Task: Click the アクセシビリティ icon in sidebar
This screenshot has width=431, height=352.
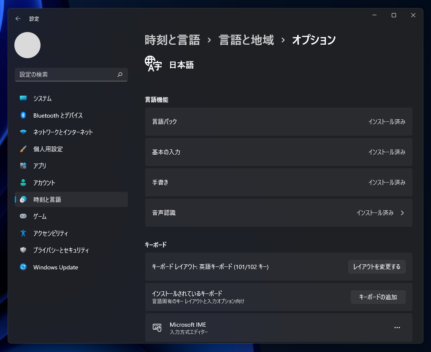Action: pos(23,233)
